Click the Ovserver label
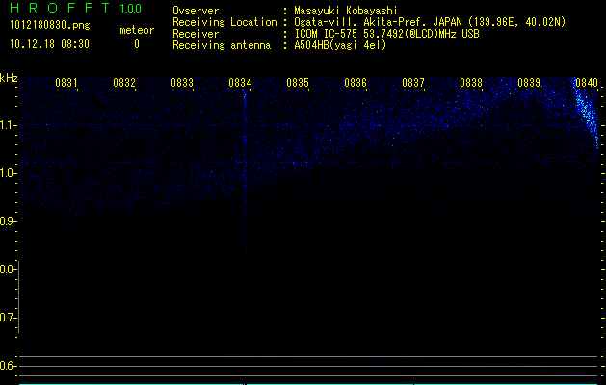 coord(196,11)
